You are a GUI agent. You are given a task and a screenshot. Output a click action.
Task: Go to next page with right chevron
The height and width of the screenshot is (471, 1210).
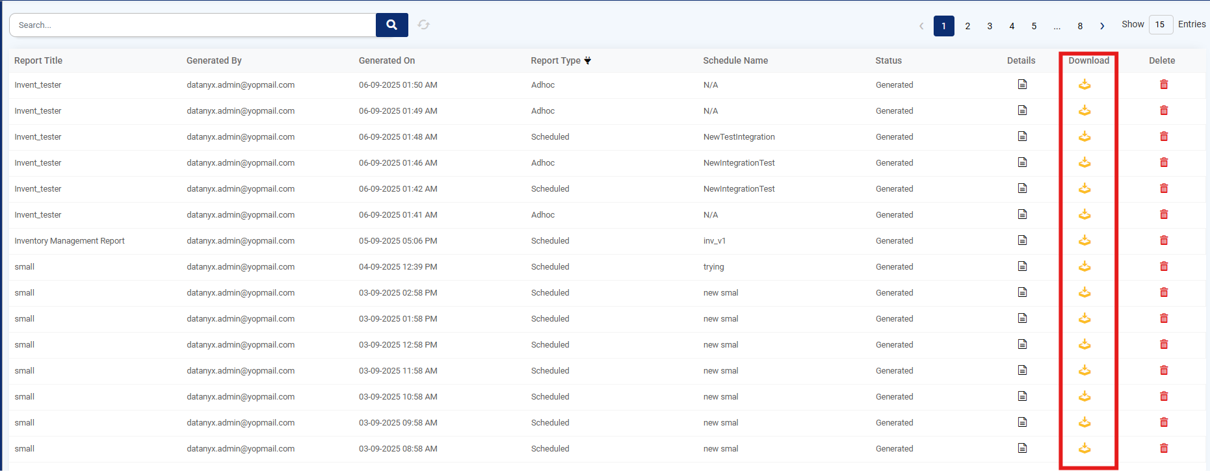point(1102,26)
